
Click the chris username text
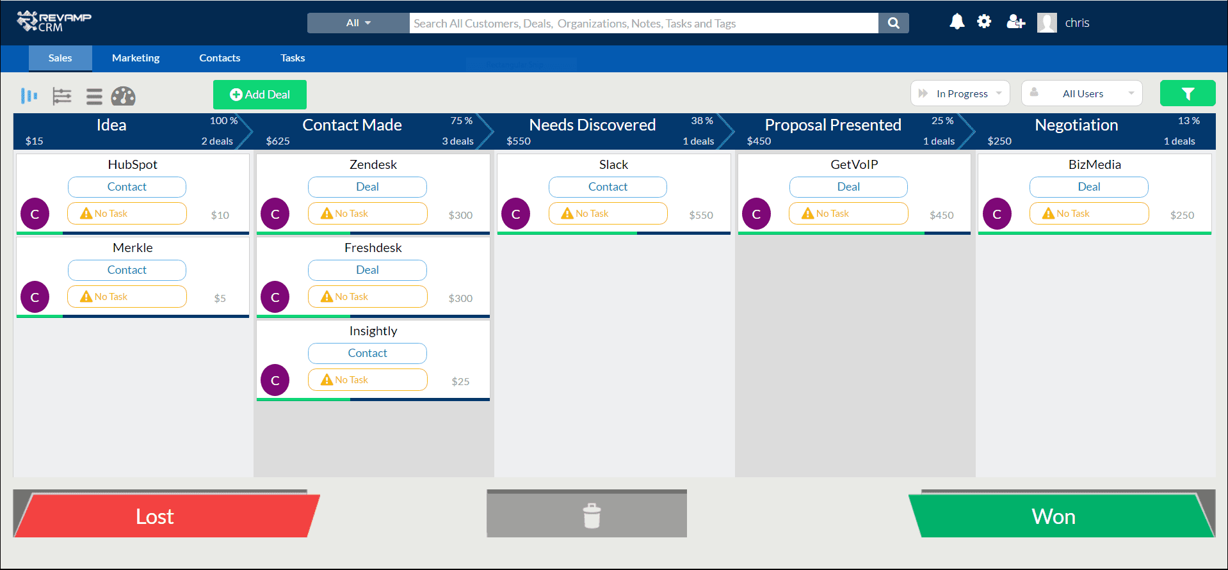[x=1077, y=23]
